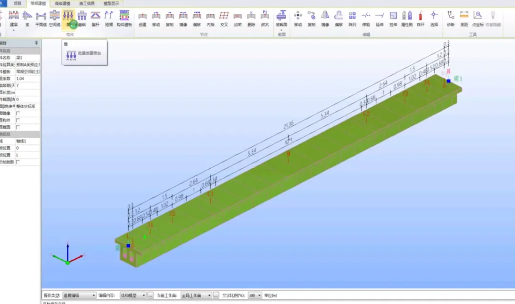The image size is (515, 304).
Task: Open the 操作类型 dropdown
Action: pos(79,295)
